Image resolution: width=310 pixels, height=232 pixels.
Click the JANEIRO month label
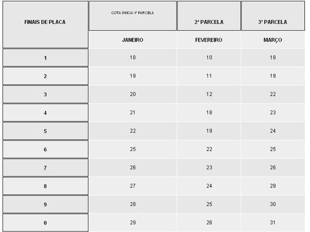132,40
